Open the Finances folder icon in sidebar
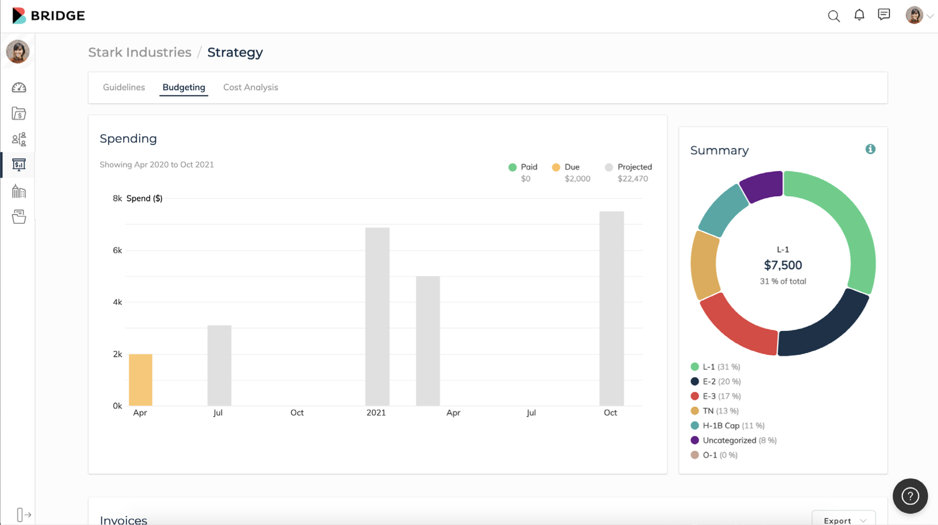The width and height of the screenshot is (938, 525). [18, 113]
